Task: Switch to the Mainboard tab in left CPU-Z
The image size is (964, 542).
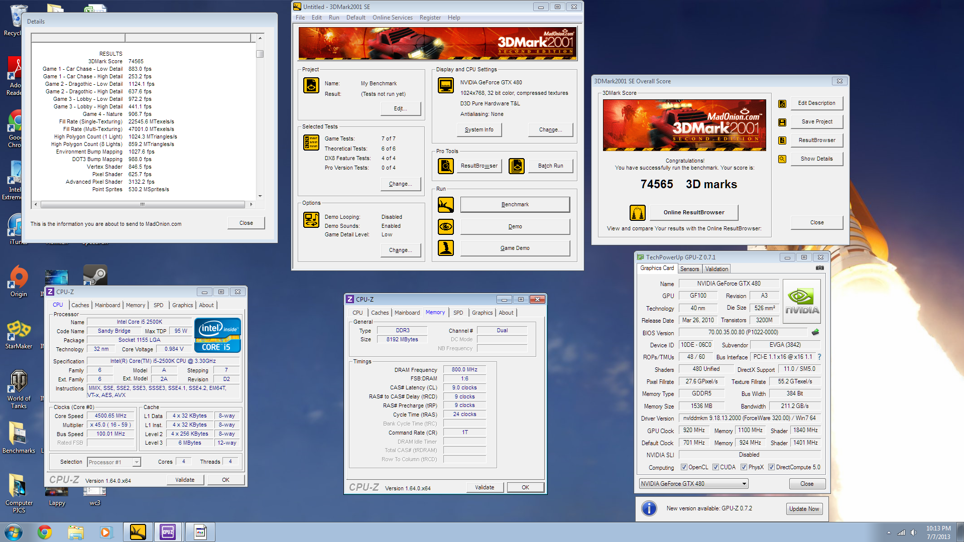Action: (x=107, y=305)
